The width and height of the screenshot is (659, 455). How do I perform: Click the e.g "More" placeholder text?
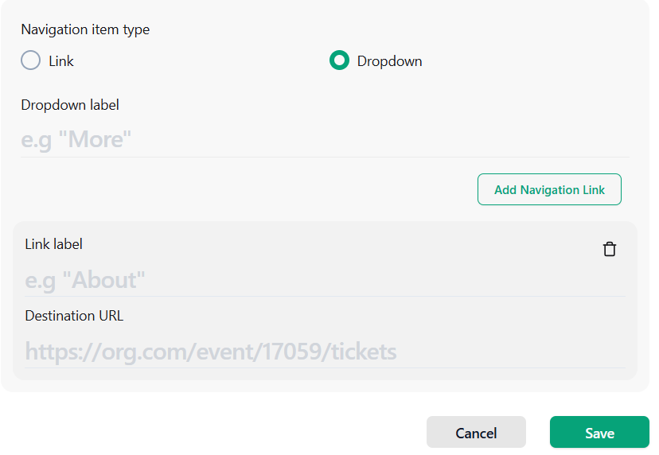(76, 139)
